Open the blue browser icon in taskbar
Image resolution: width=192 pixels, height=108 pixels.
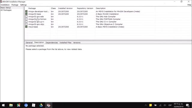coord(26,105)
